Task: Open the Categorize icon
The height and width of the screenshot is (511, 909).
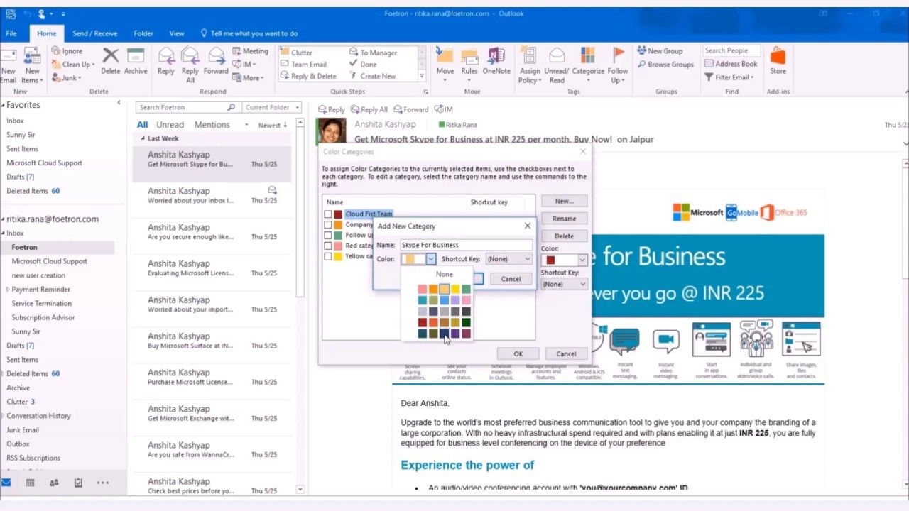Action: 588,56
